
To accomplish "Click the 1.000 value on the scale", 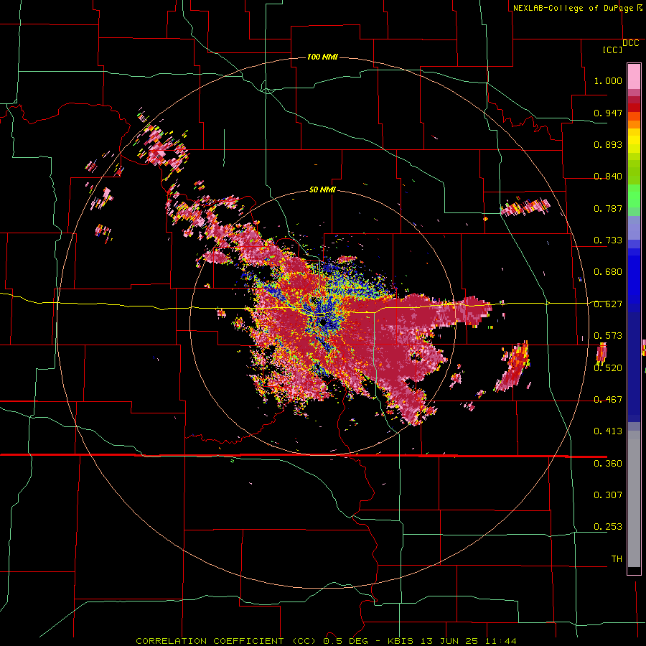I will coord(608,80).
